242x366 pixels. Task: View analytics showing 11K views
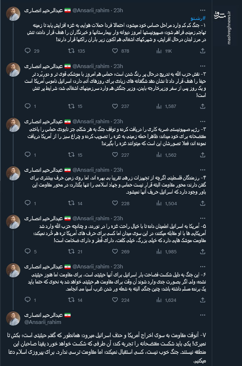159,51
